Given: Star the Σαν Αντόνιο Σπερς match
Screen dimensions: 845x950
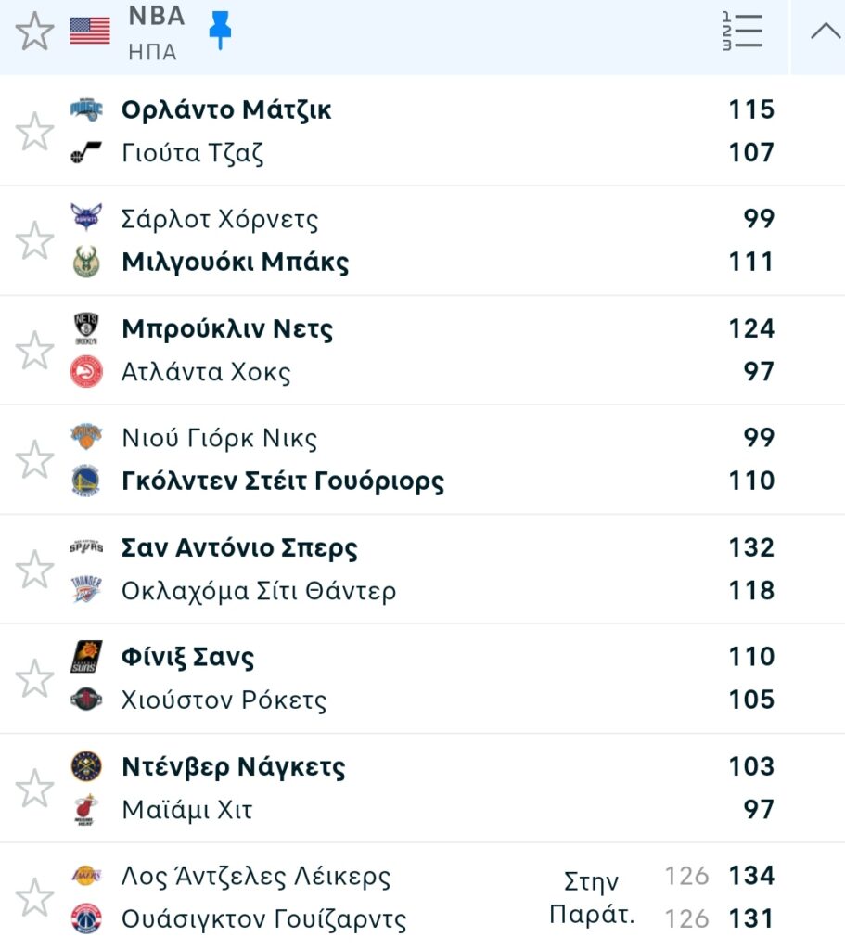Looking at the screenshot, I should (35, 569).
